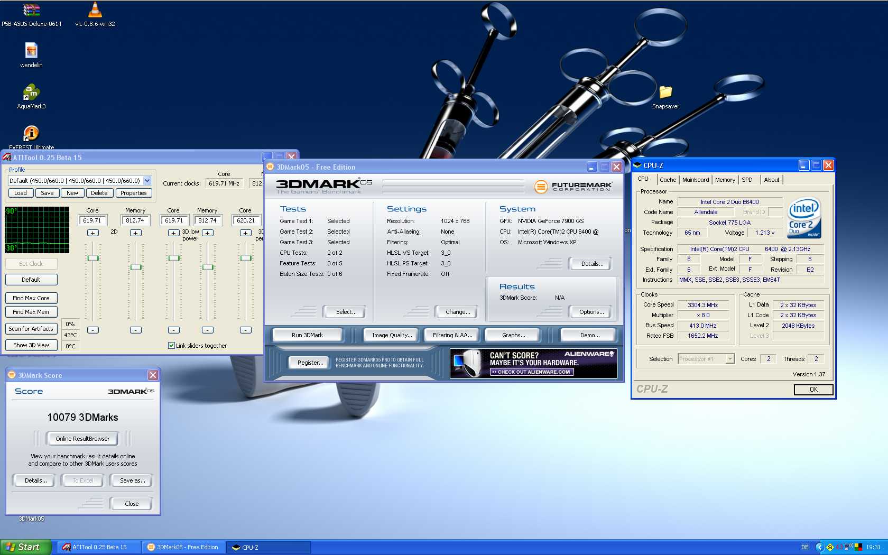Click Register button in 3DMark05
The image size is (888, 555).
click(x=310, y=363)
